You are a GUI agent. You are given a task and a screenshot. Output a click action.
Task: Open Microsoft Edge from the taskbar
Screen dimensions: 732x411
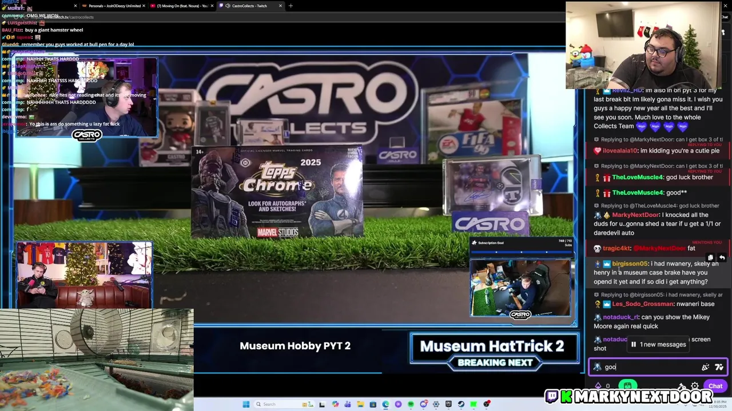[385, 404]
